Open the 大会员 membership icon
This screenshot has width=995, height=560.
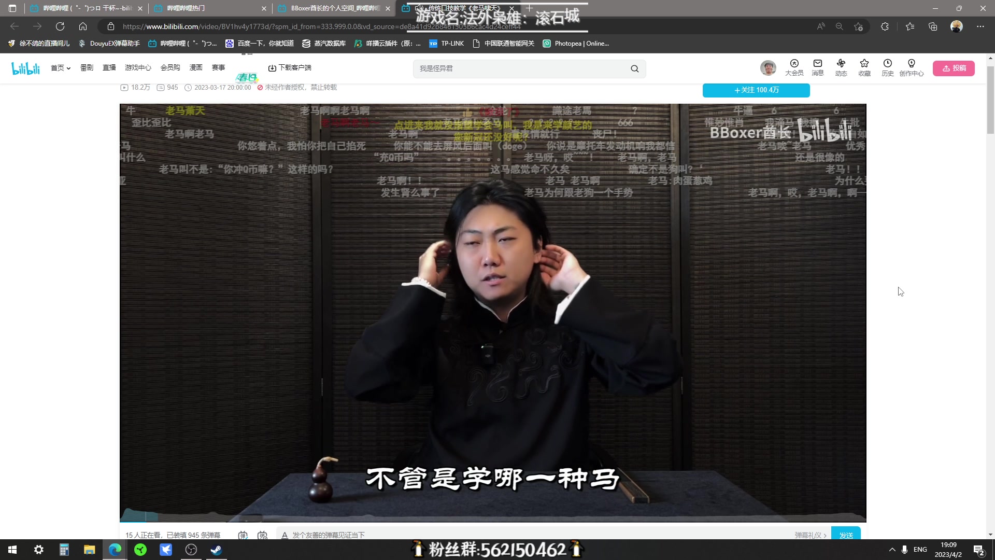794,68
